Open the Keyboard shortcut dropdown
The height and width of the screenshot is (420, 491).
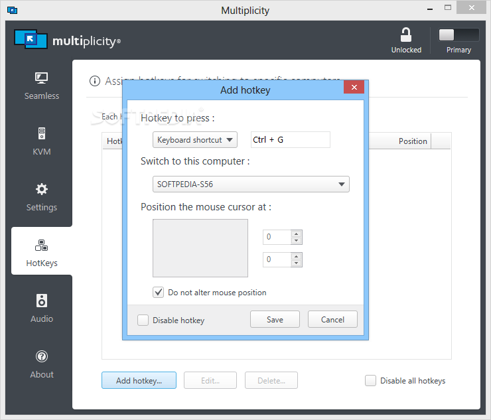click(195, 140)
